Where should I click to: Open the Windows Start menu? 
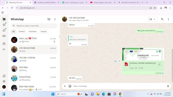(x=53, y=94)
